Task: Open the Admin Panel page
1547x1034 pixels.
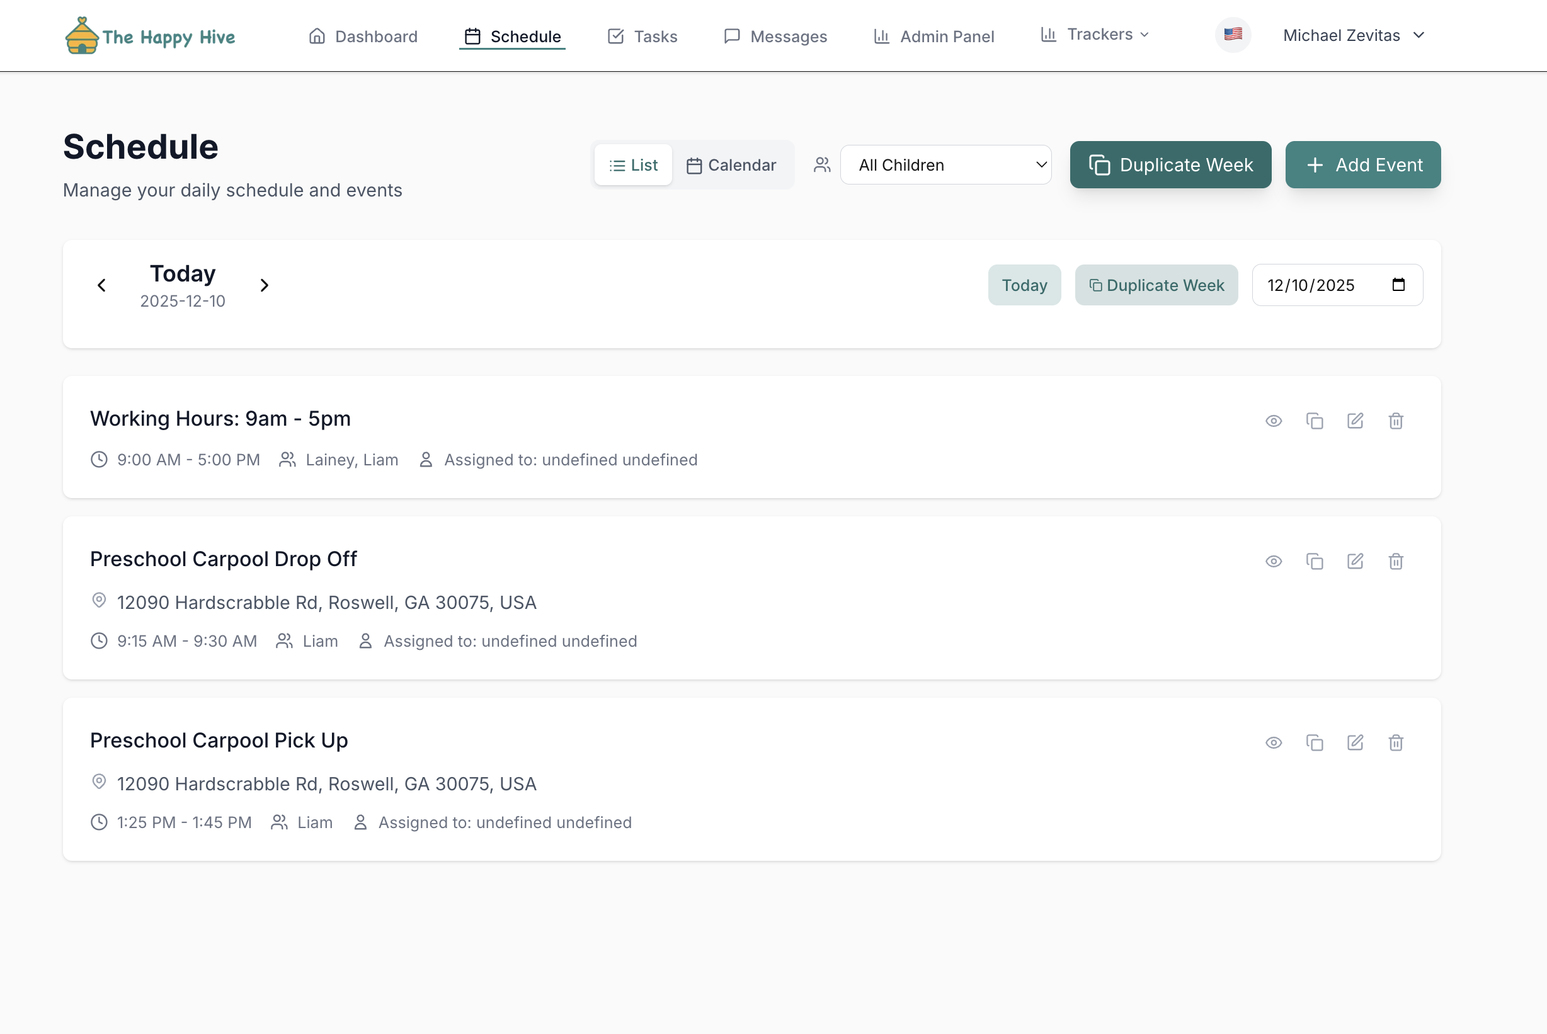Action: [x=933, y=37]
